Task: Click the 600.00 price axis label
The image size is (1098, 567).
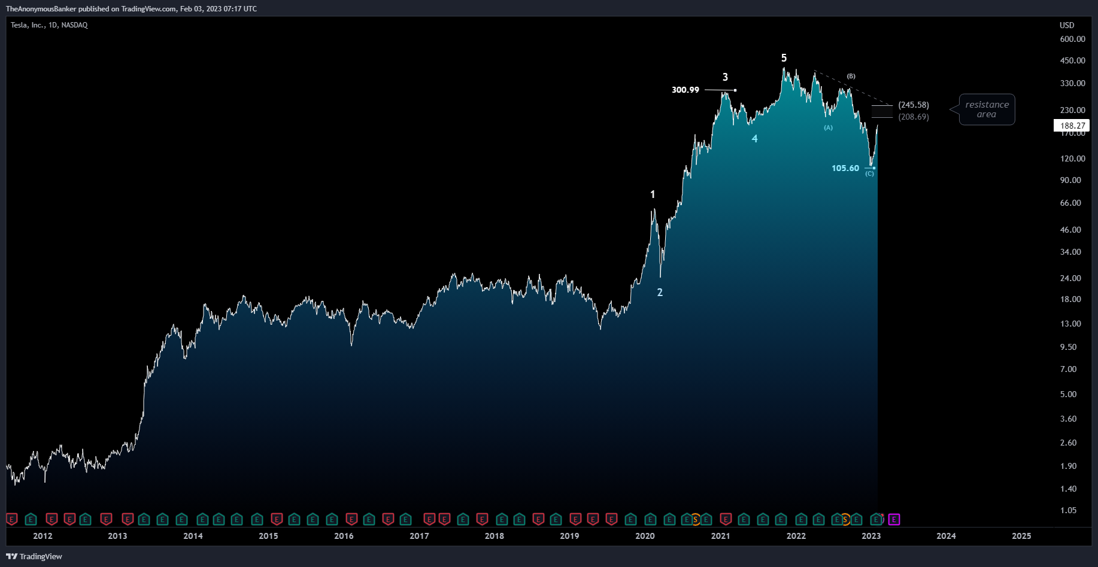Action: 1072,39
